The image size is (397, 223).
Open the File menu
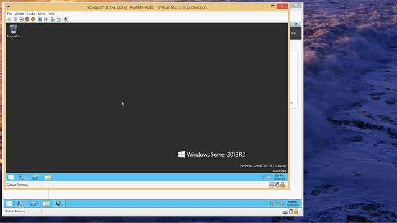pyautogui.click(x=9, y=14)
